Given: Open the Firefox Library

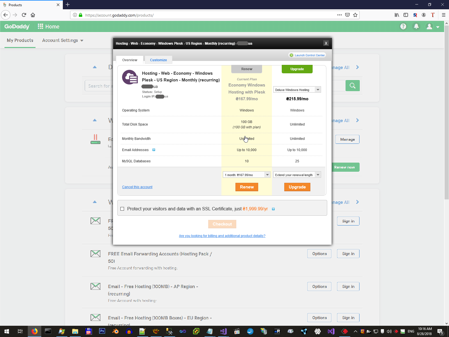Looking at the screenshot, I should point(397,15).
